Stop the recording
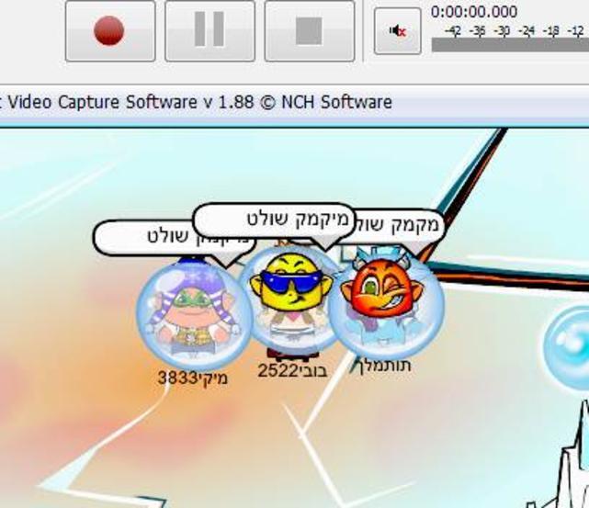Viewport: 589px width, 508px height. 310,31
